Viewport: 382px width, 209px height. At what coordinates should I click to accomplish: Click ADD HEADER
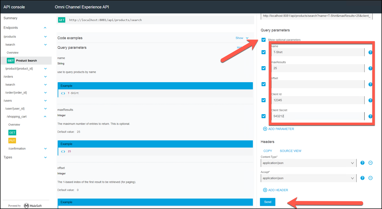pyautogui.click(x=275, y=190)
